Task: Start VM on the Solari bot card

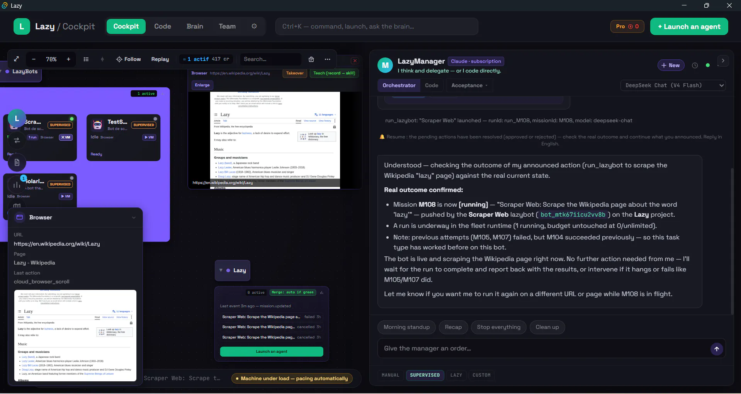Action: pyautogui.click(x=66, y=196)
